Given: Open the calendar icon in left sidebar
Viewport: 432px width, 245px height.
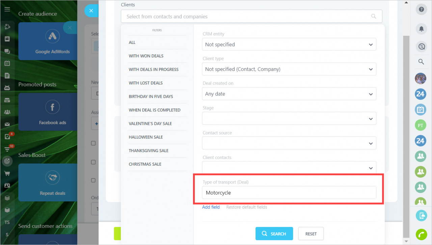Looking at the screenshot, I should click(x=7, y=63).
